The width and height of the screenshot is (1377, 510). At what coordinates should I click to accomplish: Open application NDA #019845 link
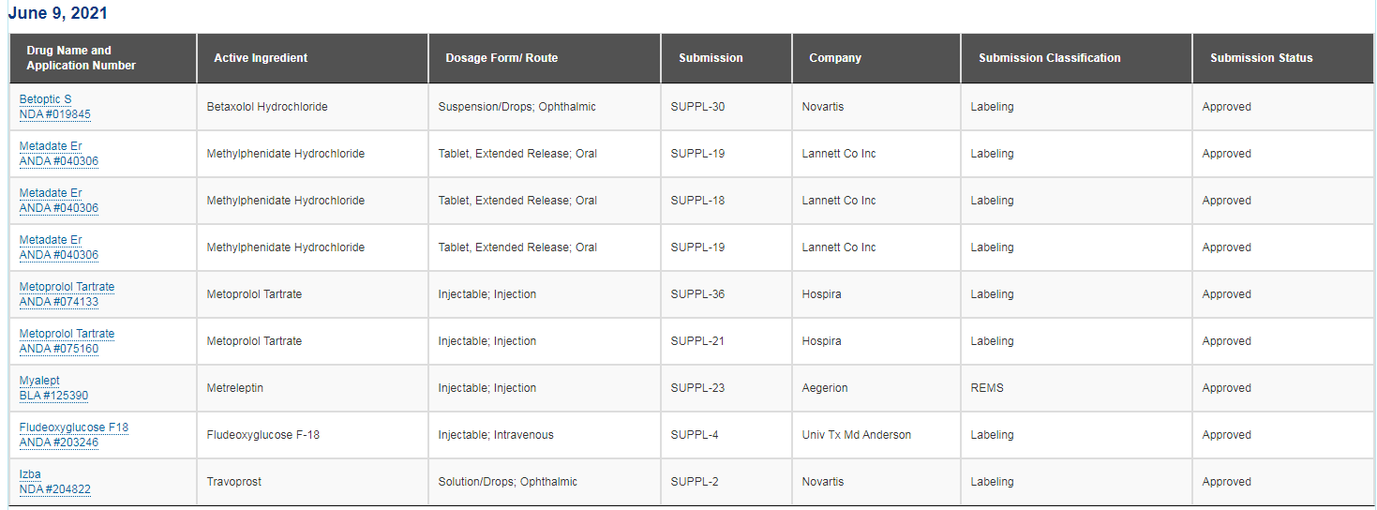pyautogui.click(x=55, y=114)
